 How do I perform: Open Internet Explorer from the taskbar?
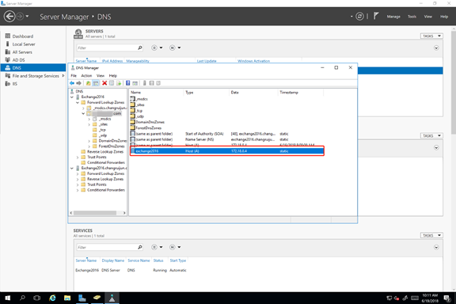click(52, 298)
